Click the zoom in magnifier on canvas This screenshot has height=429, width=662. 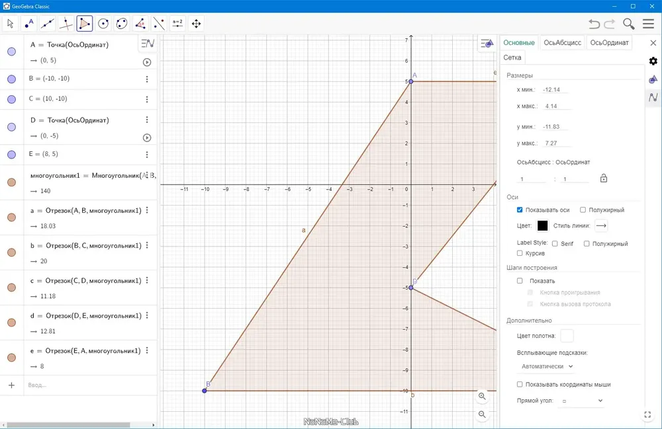(x=482, y=396)
